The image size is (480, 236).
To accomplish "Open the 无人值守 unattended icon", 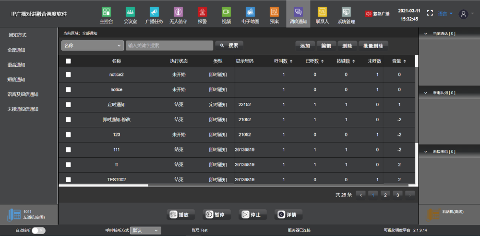I will pyautogui.click(x=178, y=12).
